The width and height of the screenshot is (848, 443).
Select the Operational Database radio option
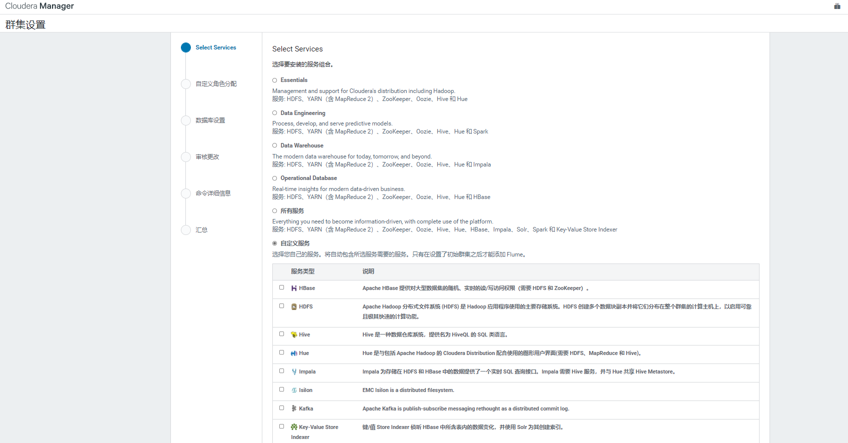274,178
